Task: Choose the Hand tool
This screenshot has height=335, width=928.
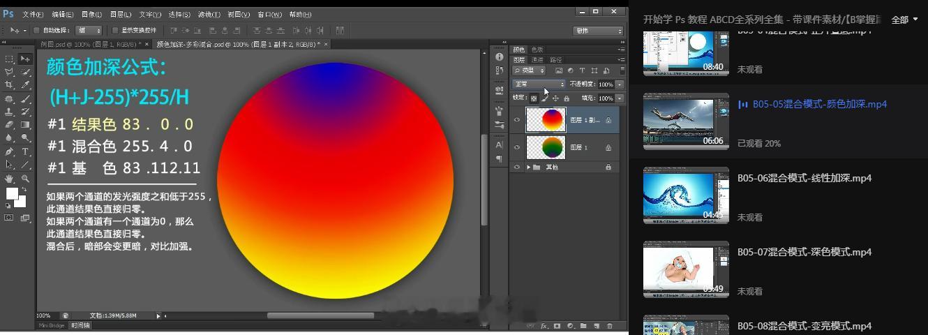Action: [10, 179]
